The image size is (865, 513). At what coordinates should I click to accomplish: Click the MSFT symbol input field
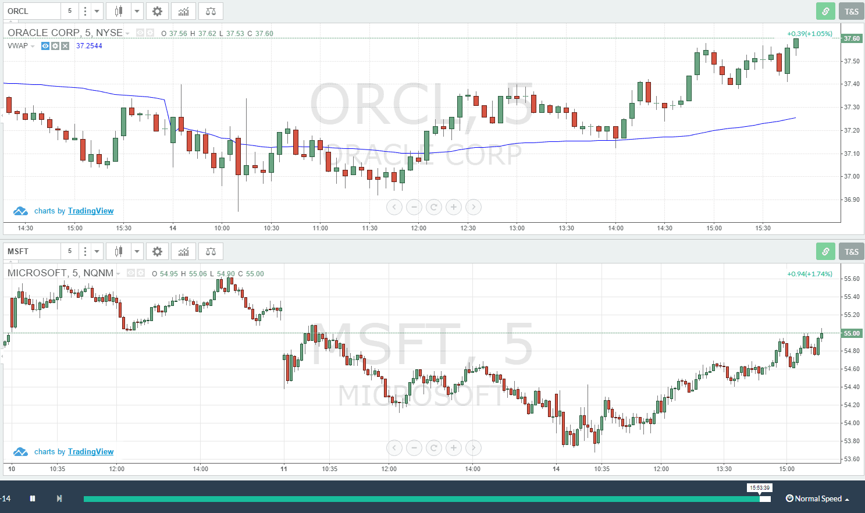coord(32,251)
